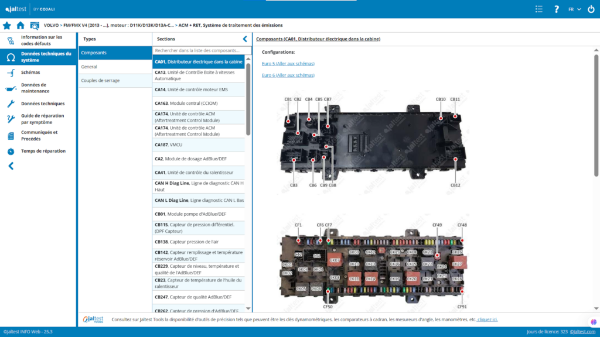Go to home via house icon
This screenshot has height=337, width=600.
[x=21, y=25]
